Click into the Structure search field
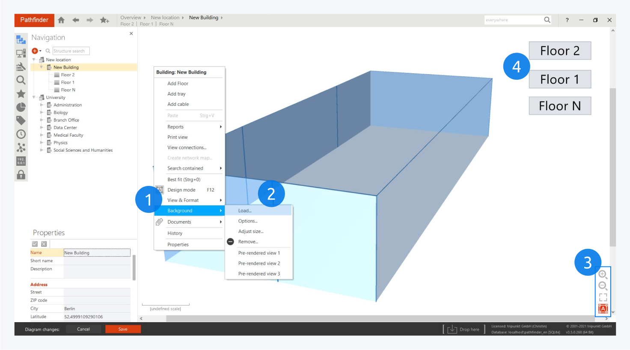The image size is (630, 350). coord(71,51)
